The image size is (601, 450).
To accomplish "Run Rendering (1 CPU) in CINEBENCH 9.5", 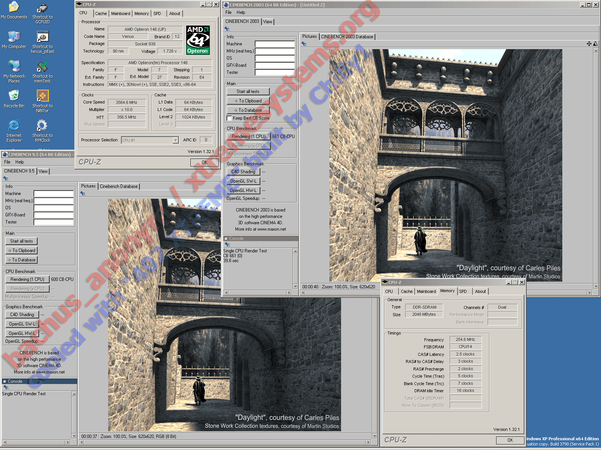I will point(27,279).
